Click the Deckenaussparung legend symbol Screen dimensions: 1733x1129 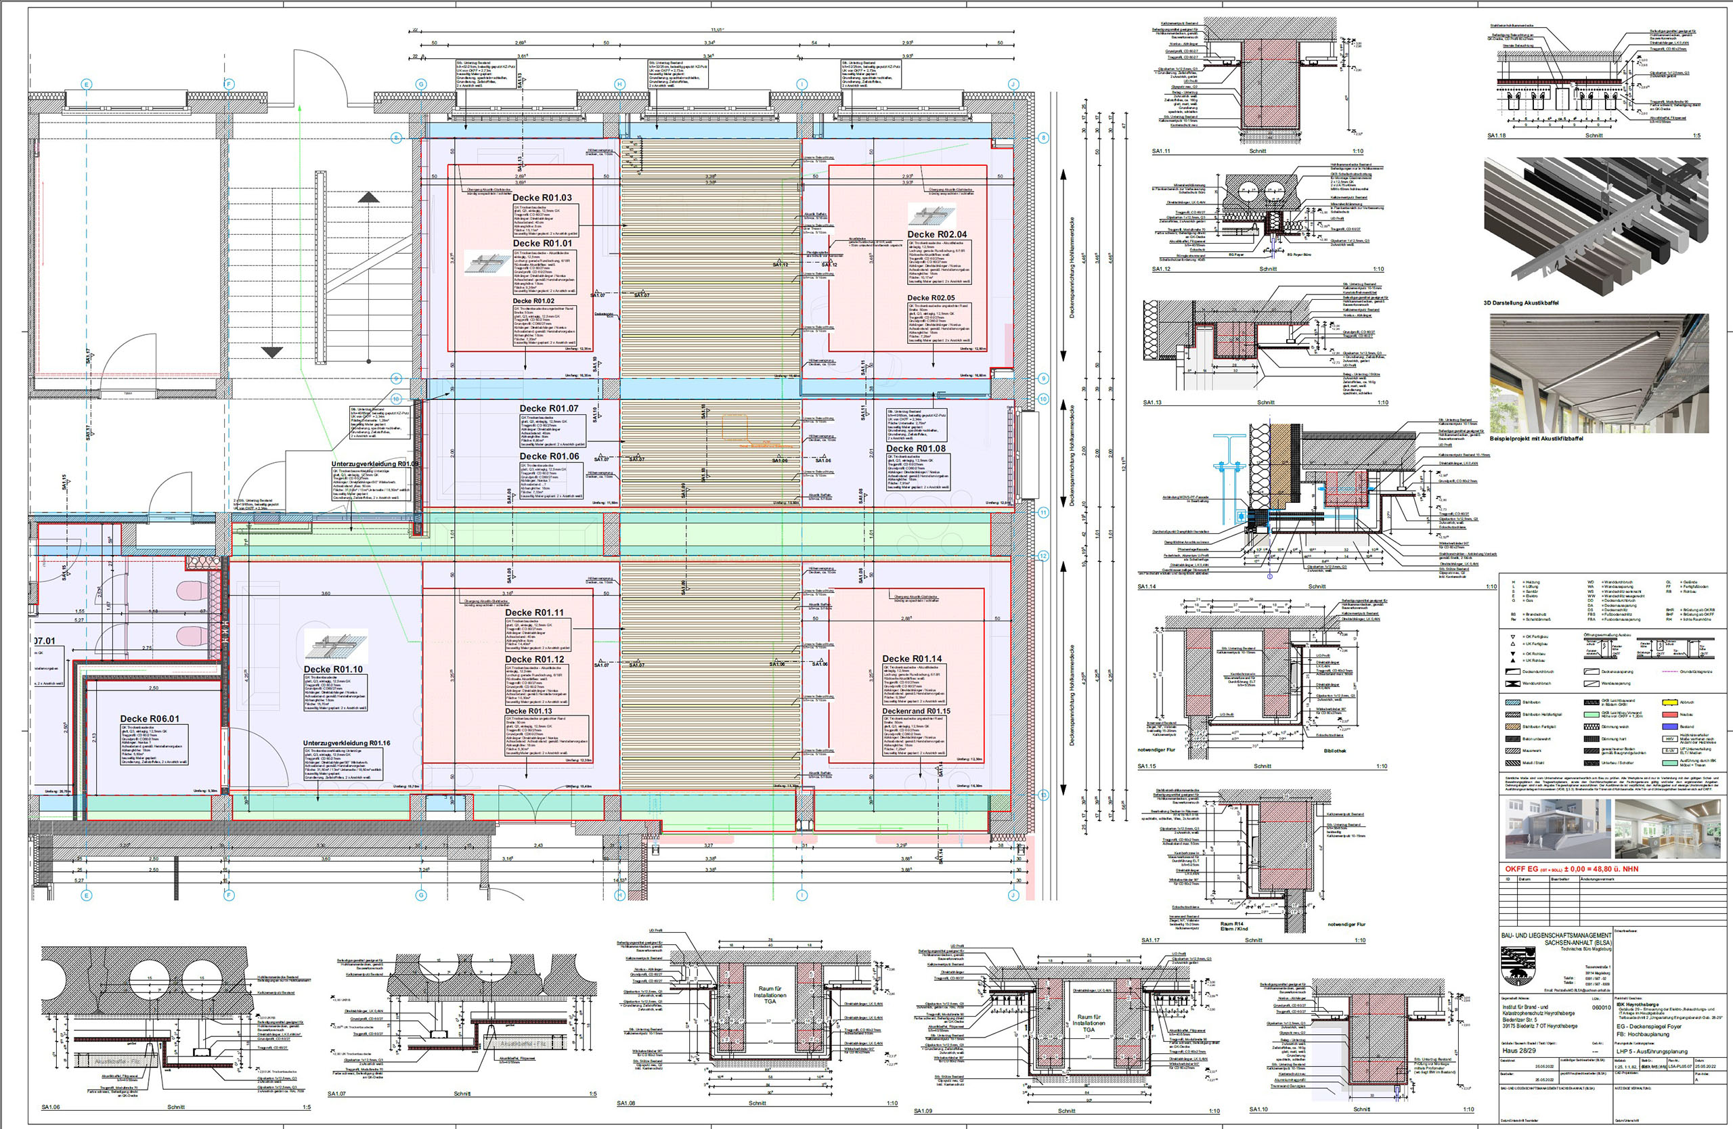(x=1592, y=672)
